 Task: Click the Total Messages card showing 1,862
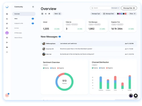point(97,26)
